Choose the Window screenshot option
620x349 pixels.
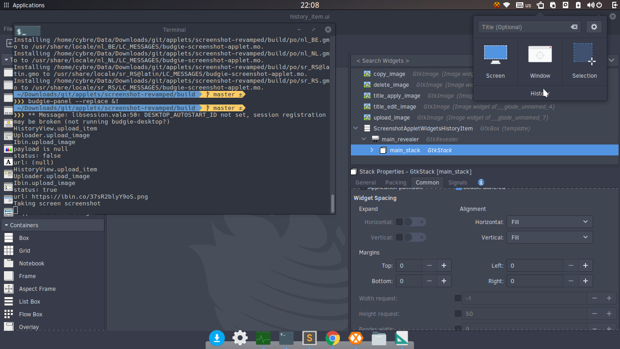pos(540,62)
